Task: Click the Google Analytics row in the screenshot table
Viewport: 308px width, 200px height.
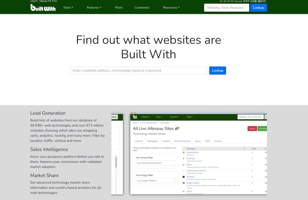Action: [225, 185]
